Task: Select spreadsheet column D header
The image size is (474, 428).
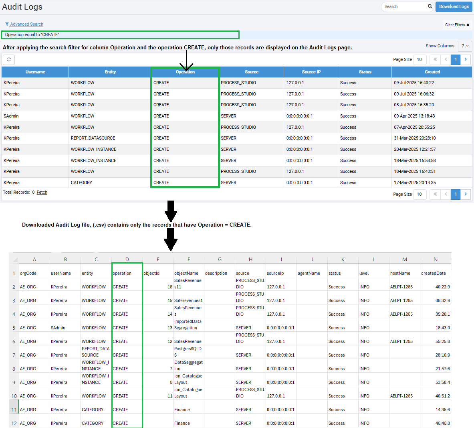Action: coord(127,259)
